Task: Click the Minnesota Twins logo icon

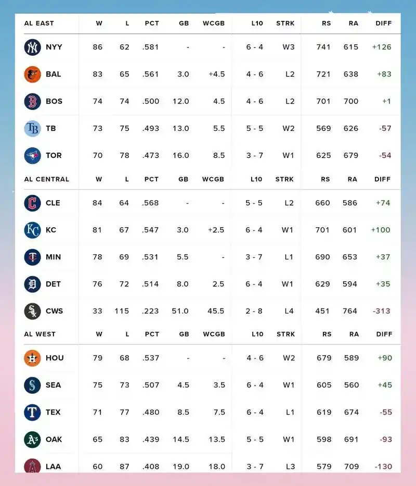Action: point(32,257)
